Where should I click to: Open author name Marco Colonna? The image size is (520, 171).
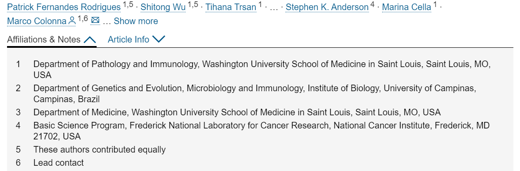(37, 21)
